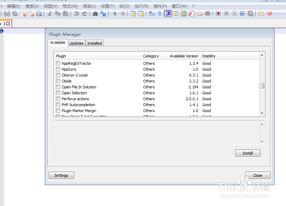Open the 视图(V) menu
The height and width of the screenshot is (206, 286).
[x=50, y=6]
